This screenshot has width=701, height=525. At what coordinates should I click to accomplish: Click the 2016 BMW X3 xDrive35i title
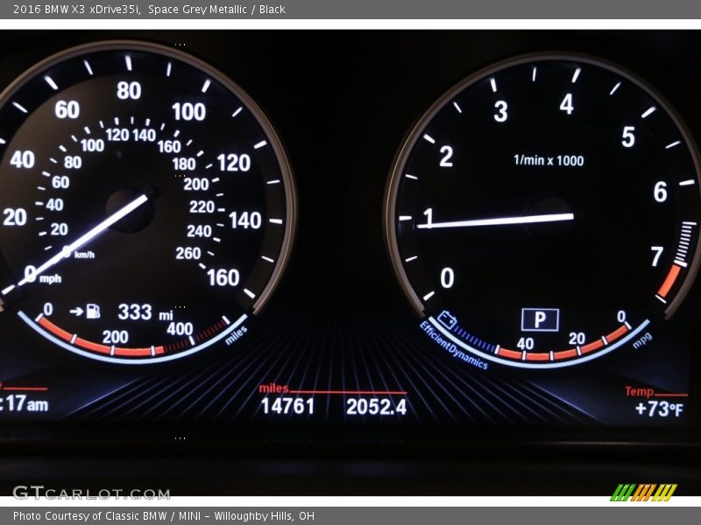pyautogui.click(x=75, y=10)
